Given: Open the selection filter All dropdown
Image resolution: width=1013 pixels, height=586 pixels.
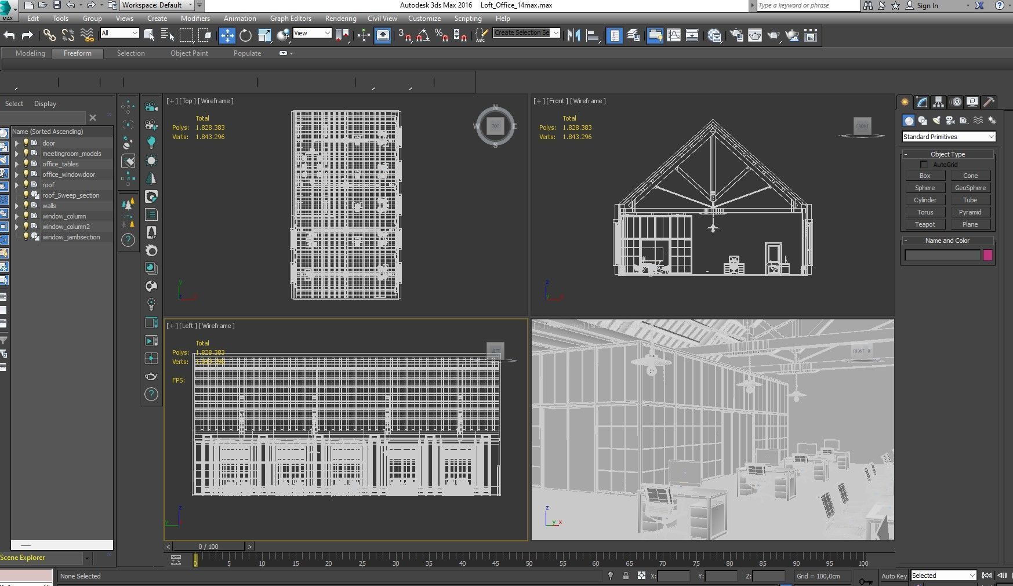Looking at the screenshot, I should click(119, 33).
